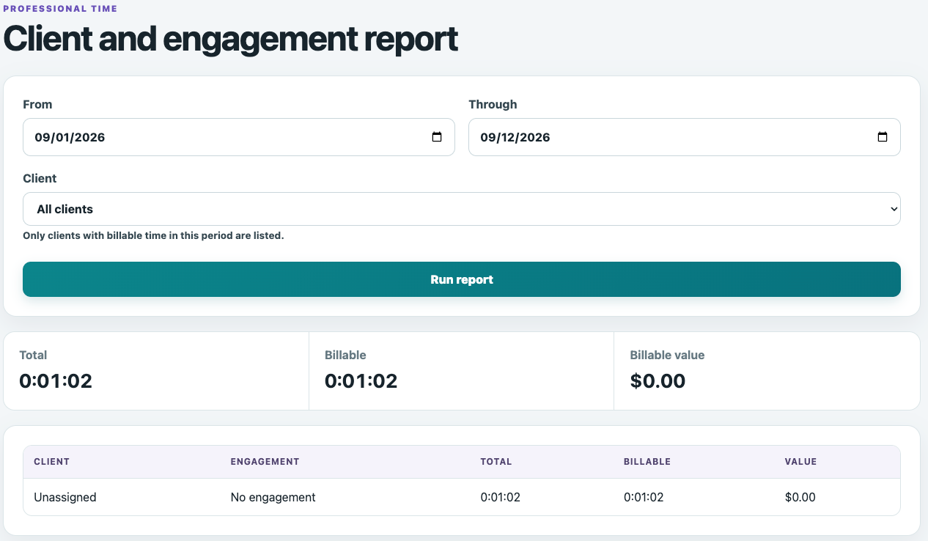Open the From date calendar picker icon
This screenshot has width=928, height=541.
point(437,137)
